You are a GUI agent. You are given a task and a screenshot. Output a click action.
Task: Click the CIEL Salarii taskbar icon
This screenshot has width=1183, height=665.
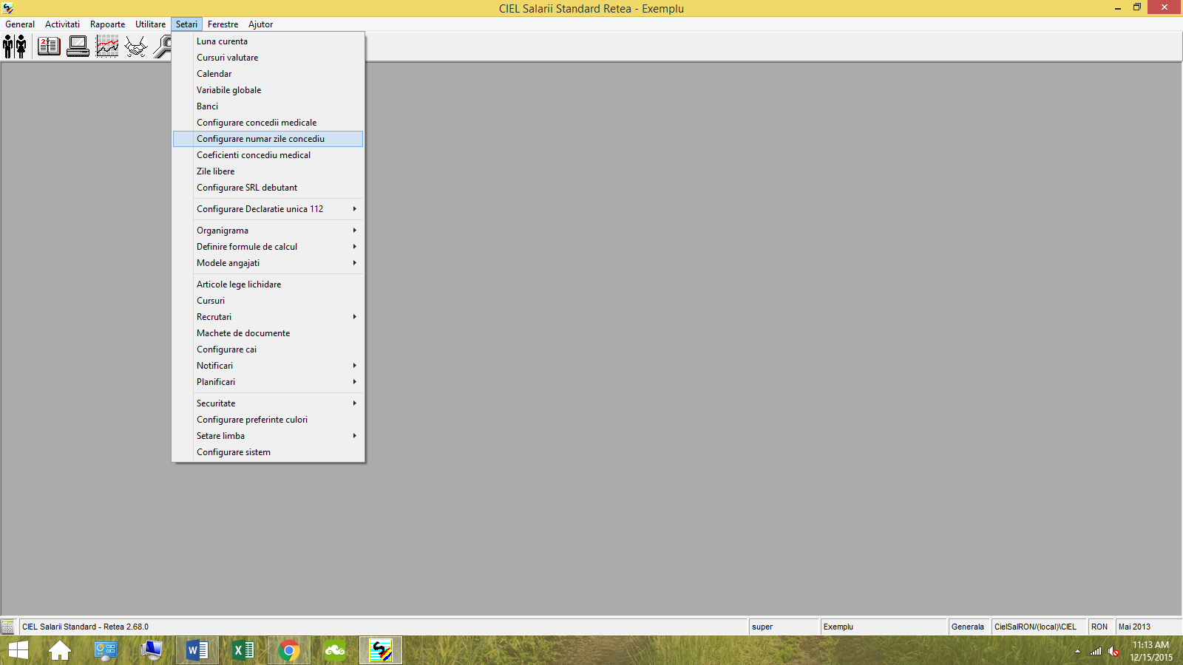pos(381,650)
